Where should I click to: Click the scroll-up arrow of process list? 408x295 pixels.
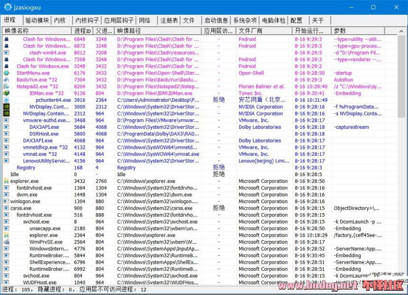click(x=401, y=31)
